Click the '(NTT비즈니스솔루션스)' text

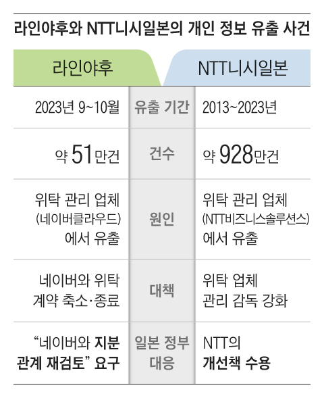coord(256,219)
